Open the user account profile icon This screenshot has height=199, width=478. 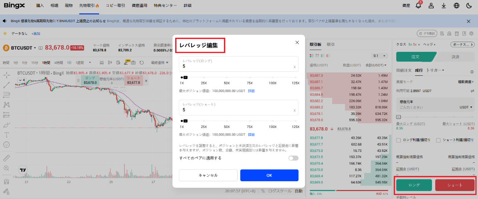431,6
